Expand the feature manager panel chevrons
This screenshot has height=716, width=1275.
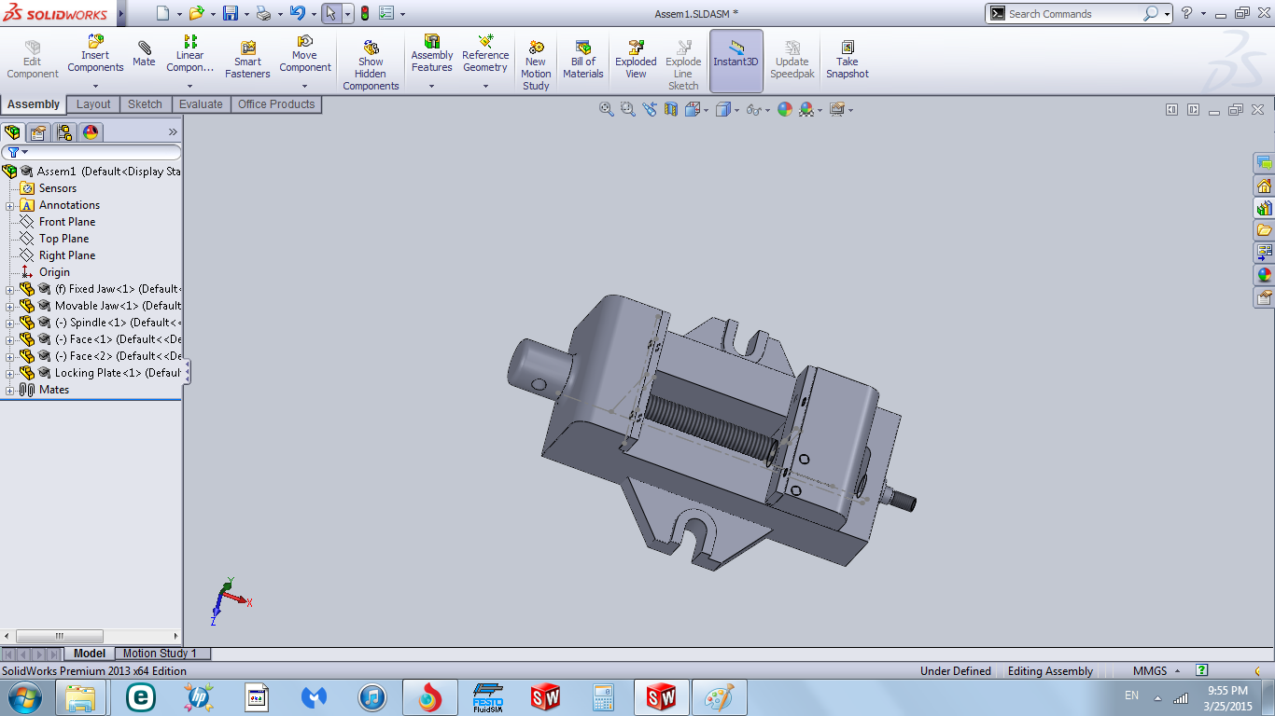[173, 132]
